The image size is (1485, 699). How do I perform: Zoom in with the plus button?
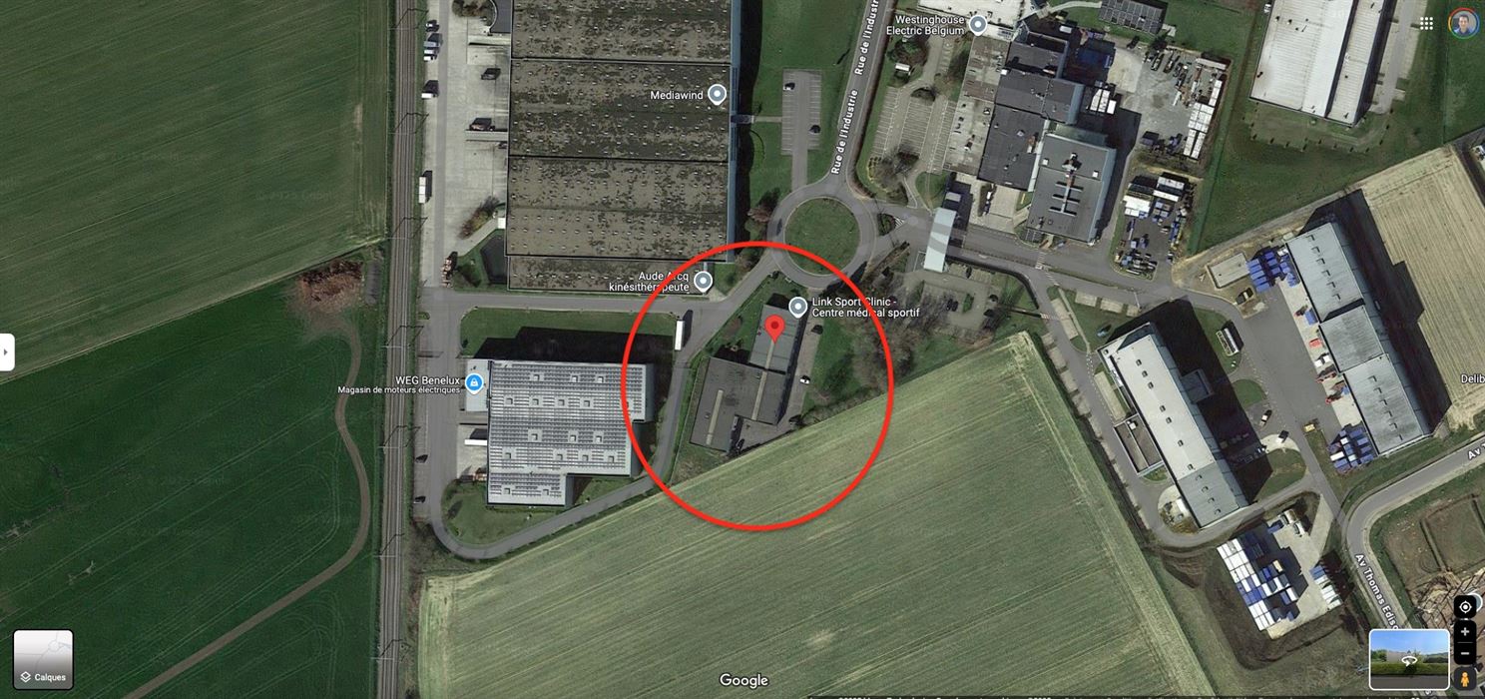[1465, 631]
